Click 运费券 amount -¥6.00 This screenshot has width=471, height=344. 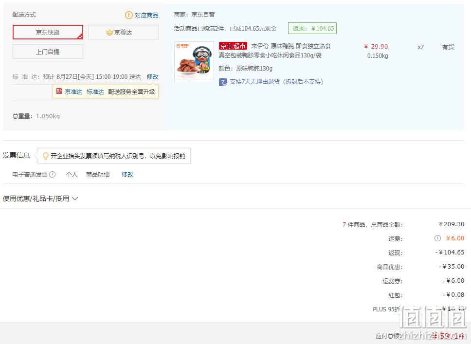pos(453,281)
